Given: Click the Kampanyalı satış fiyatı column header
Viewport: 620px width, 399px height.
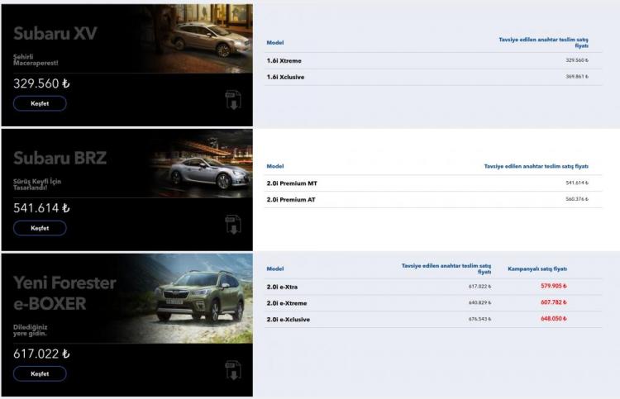Looking at the screenshot, I should point(537,268).
